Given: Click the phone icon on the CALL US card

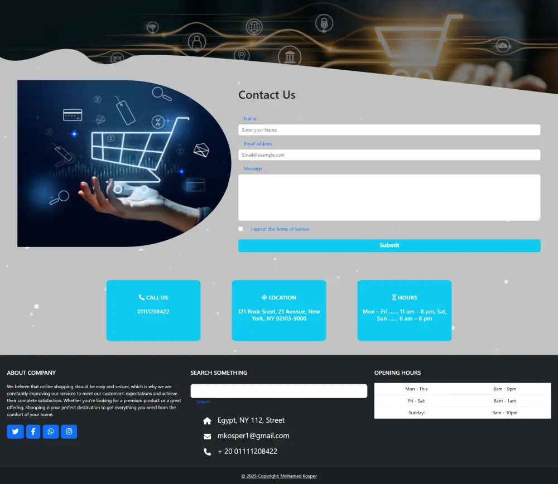Looking at the screenshot, I should (142, 297).
